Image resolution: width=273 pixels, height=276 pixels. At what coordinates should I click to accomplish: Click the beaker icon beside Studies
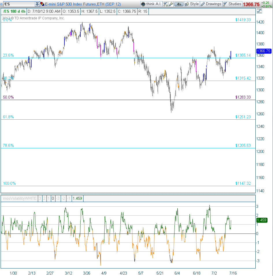tap(225, 4)
